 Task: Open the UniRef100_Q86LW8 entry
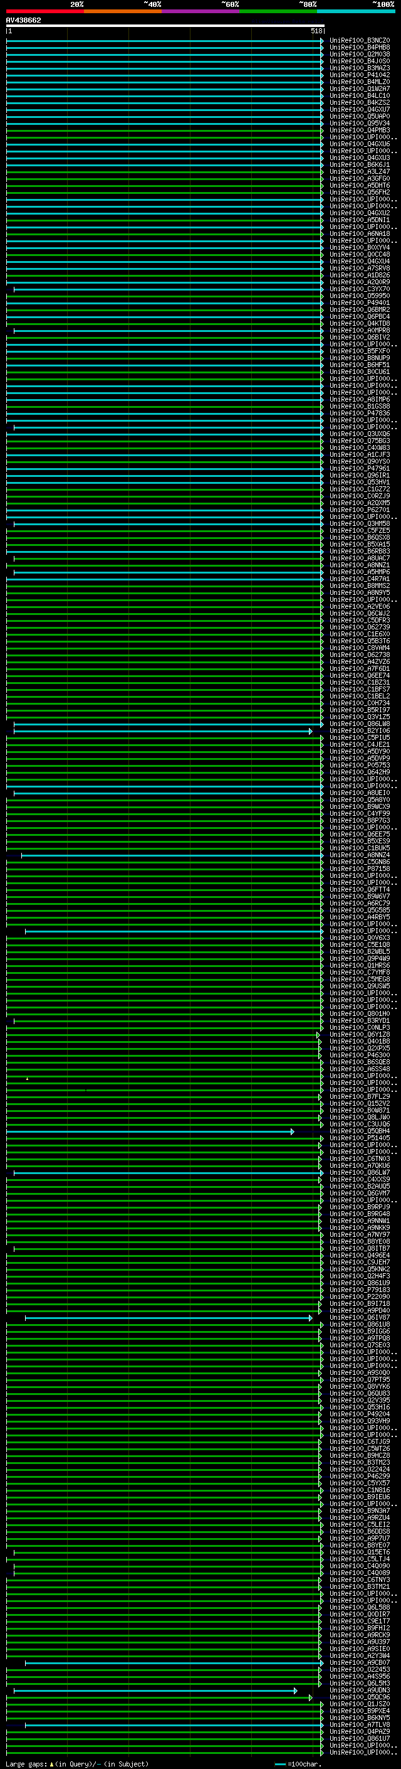[x=360, y=724]
